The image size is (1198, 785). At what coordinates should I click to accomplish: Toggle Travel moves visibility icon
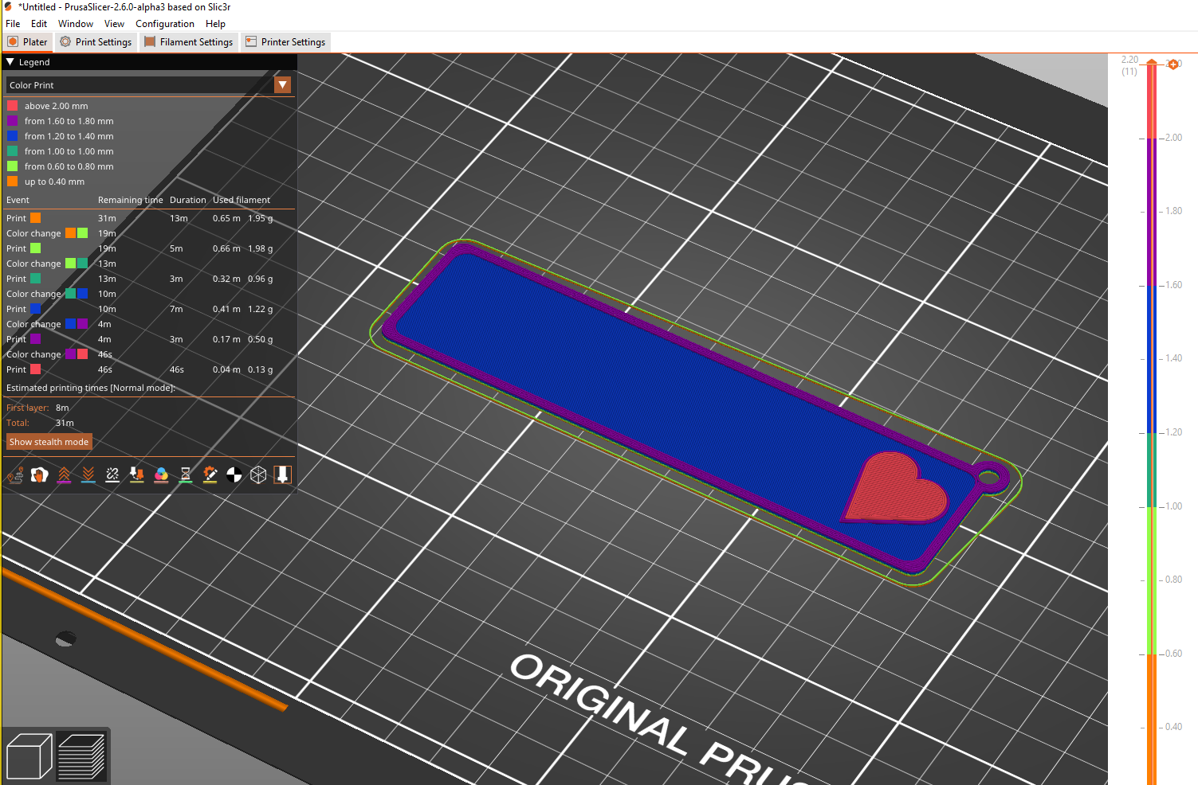[15, 475]
